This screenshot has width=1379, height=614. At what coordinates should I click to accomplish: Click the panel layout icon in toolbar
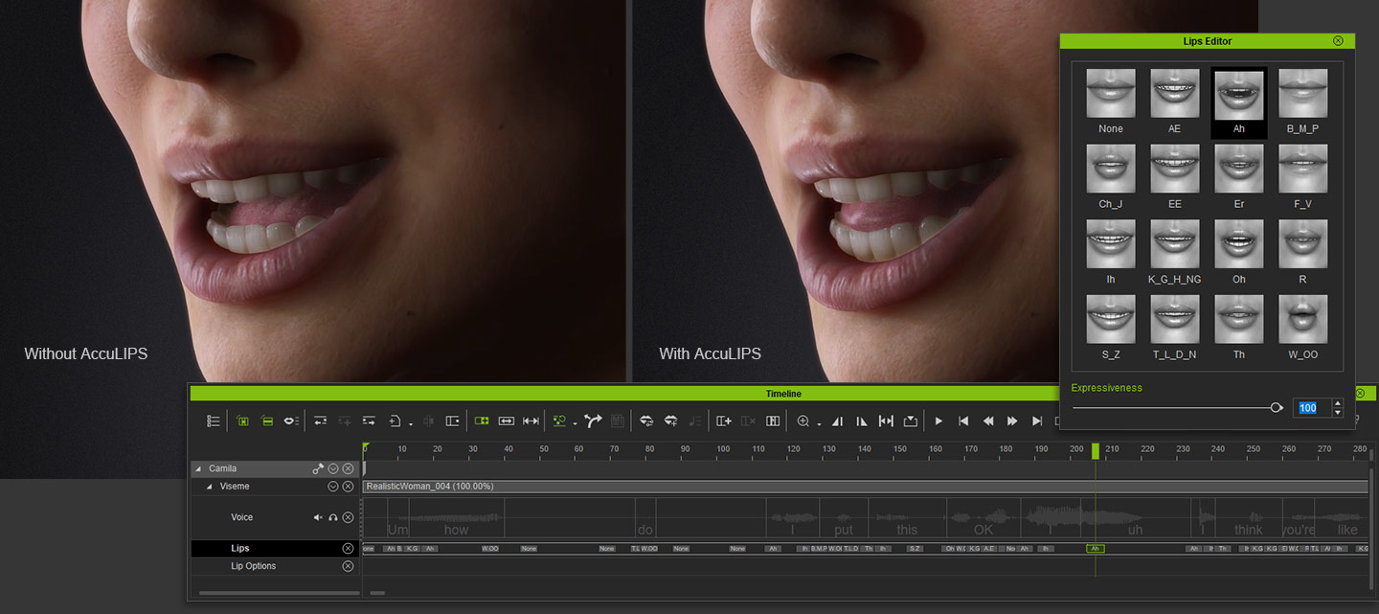(453, 421)
